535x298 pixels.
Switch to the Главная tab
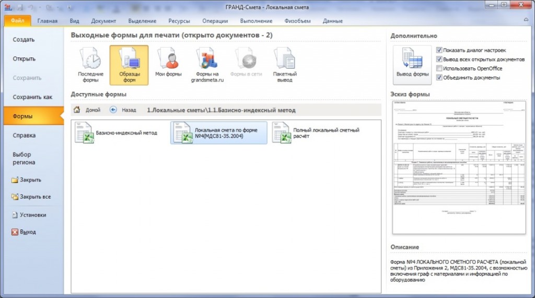(x=48, y=21)
